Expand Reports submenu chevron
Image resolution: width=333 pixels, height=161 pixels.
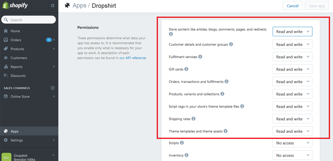(54, 66)
